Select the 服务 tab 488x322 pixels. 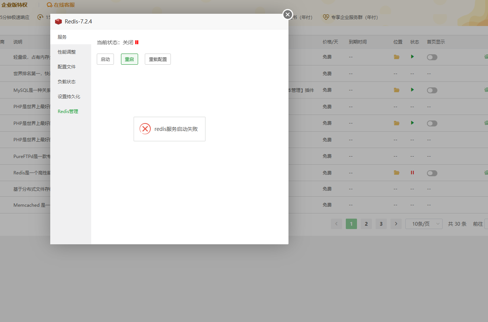pyautogui.click(x=71, y=37)
